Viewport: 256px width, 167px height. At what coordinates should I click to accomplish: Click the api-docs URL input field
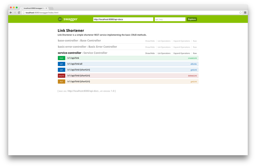[123, 19]
